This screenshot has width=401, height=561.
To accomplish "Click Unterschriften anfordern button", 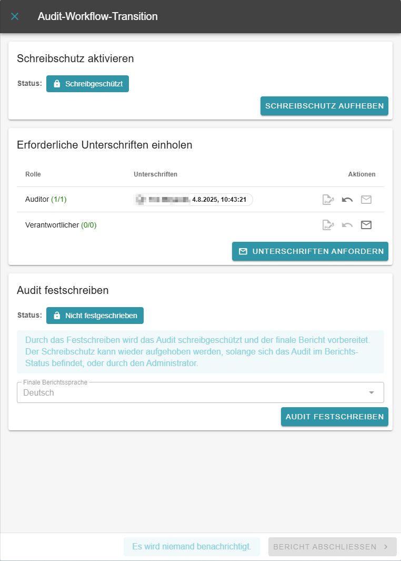I will [x=310, y=251].
